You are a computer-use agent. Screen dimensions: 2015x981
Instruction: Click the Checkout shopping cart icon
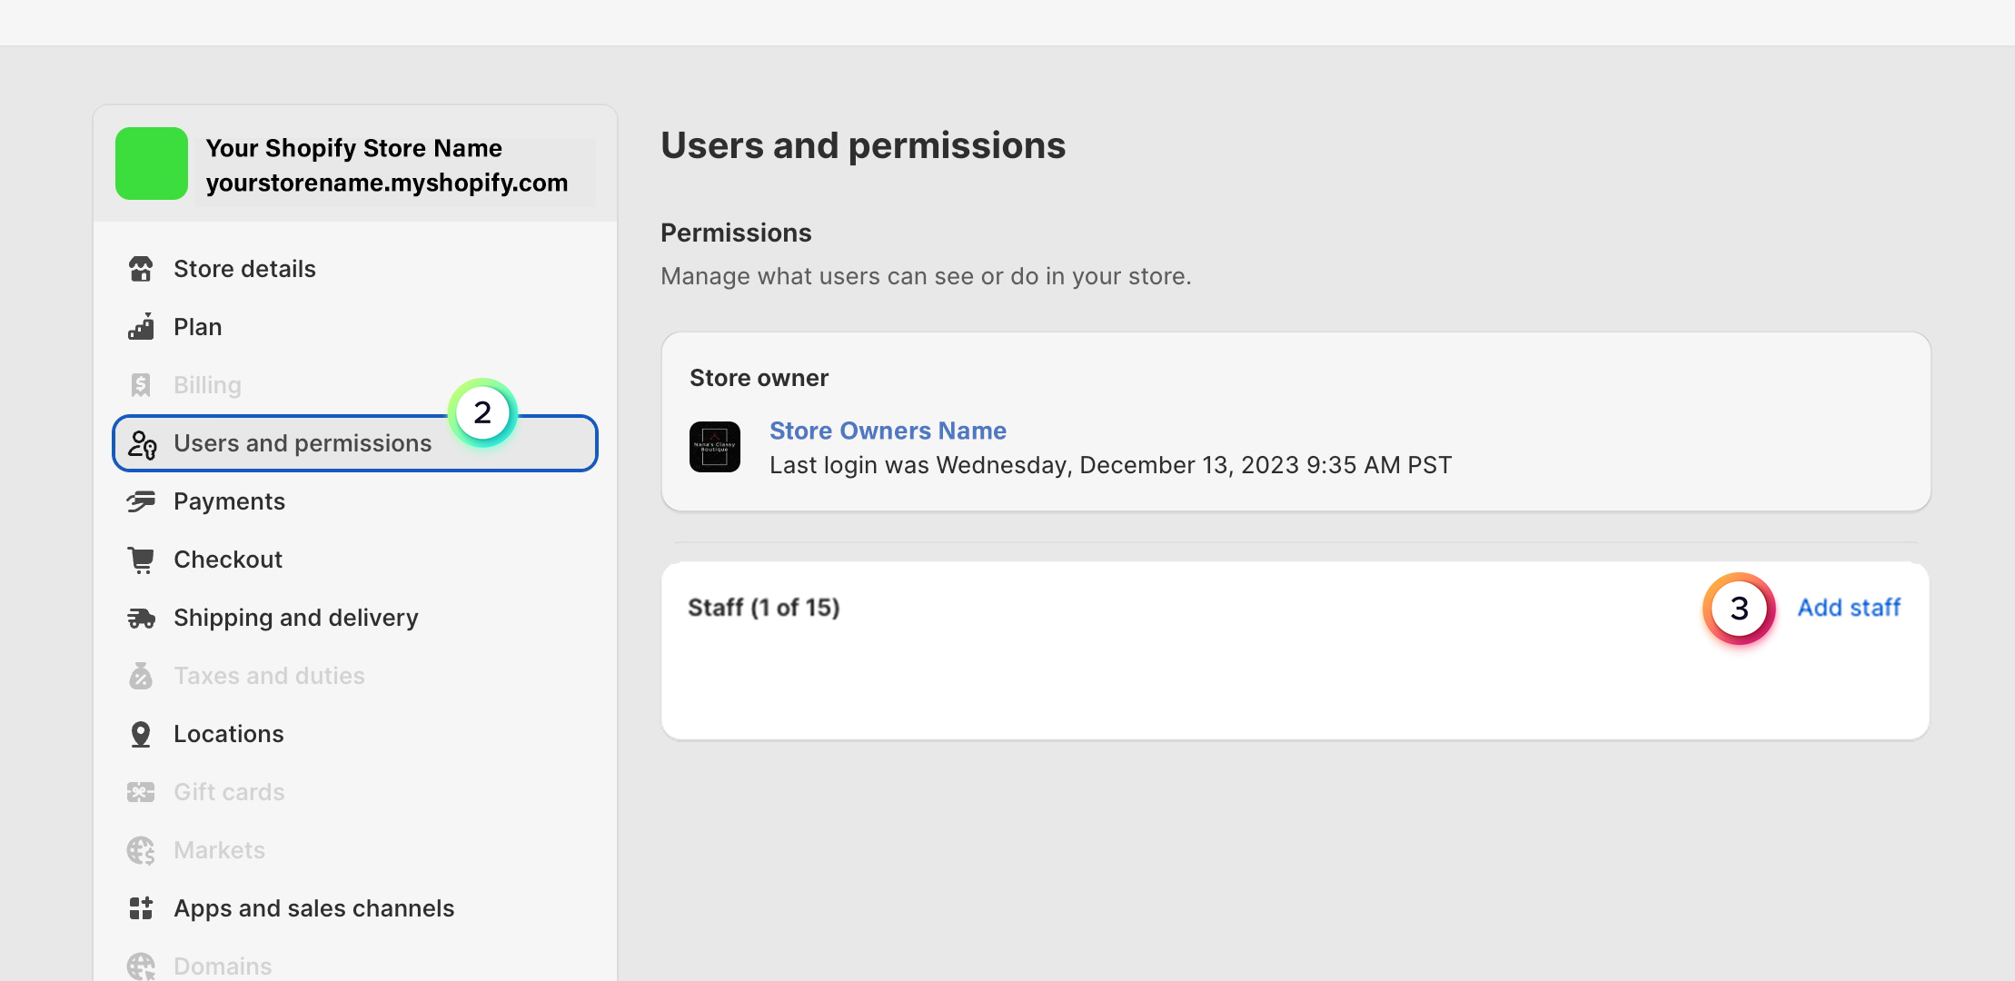[x=141, y=560]
